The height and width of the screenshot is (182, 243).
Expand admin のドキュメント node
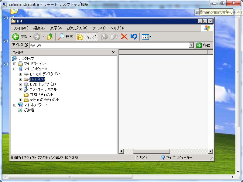[x=20, y=100]
